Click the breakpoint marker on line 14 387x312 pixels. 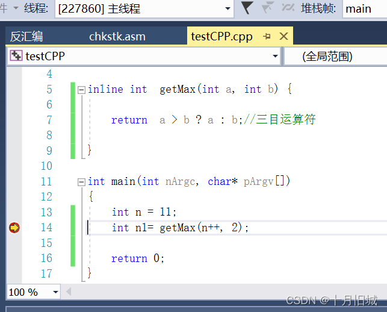click(x=14, y=228)
